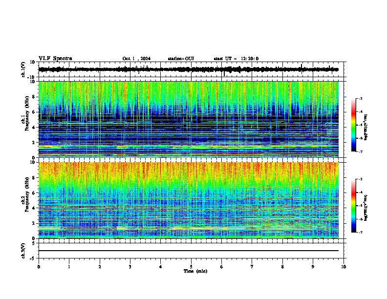Click the "2" kHz tick on ch.2 spectrogram
The width and height of the screenshot is (387, 299).
pos(34,223)
